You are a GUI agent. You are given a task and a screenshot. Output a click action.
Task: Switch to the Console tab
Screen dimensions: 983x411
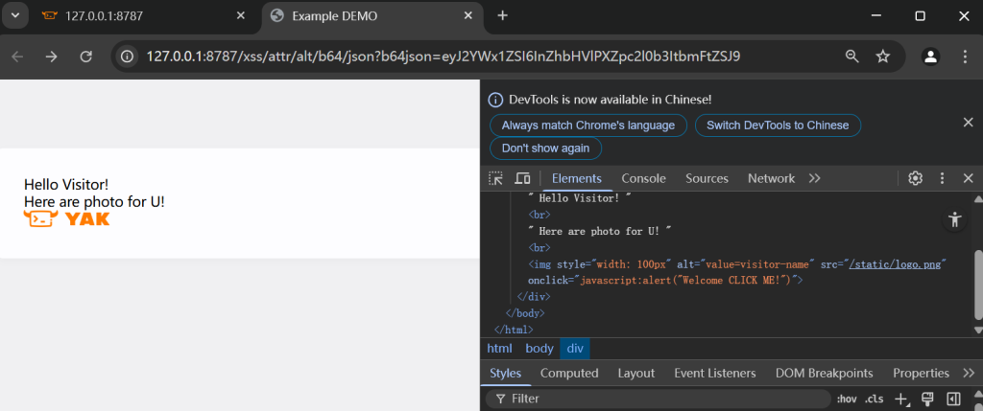tap(643, 178)
